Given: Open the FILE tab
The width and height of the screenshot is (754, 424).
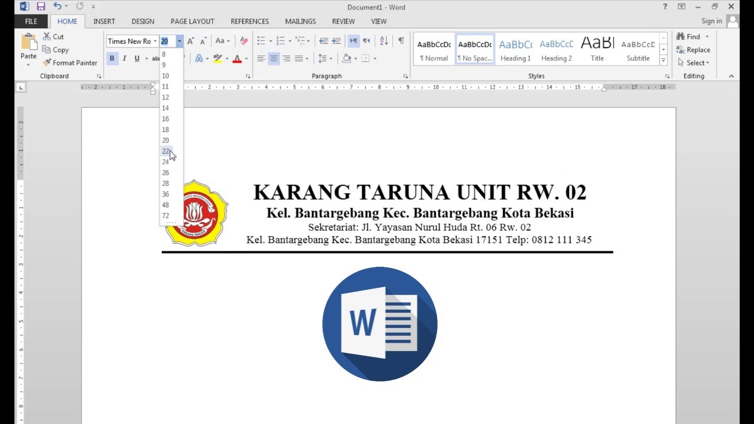Looking at the screenshot, I should click(x=31, y=21).
